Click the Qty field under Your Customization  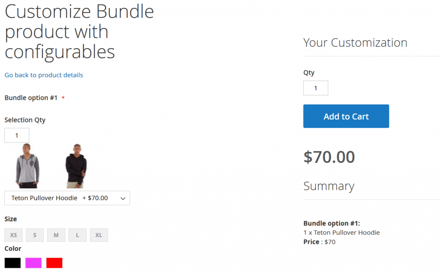click(x=316, y=88)
